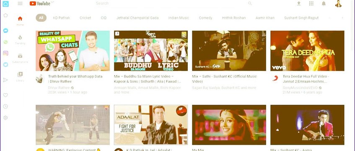Open WhatsApp in the browser sidebar
Viewport: 355px width, 151px height.
[5, 42]
